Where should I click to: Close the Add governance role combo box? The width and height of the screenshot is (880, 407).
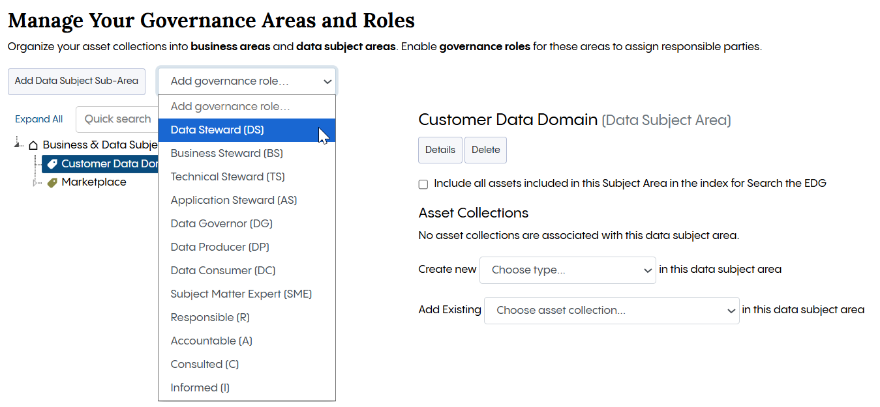pyautogui.click(x=247, y=81)
